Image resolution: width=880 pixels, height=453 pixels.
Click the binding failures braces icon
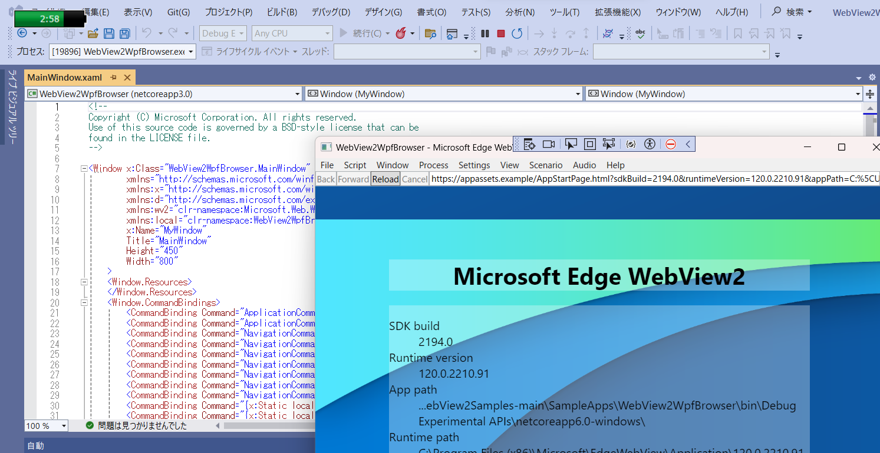tap(631, 144)
